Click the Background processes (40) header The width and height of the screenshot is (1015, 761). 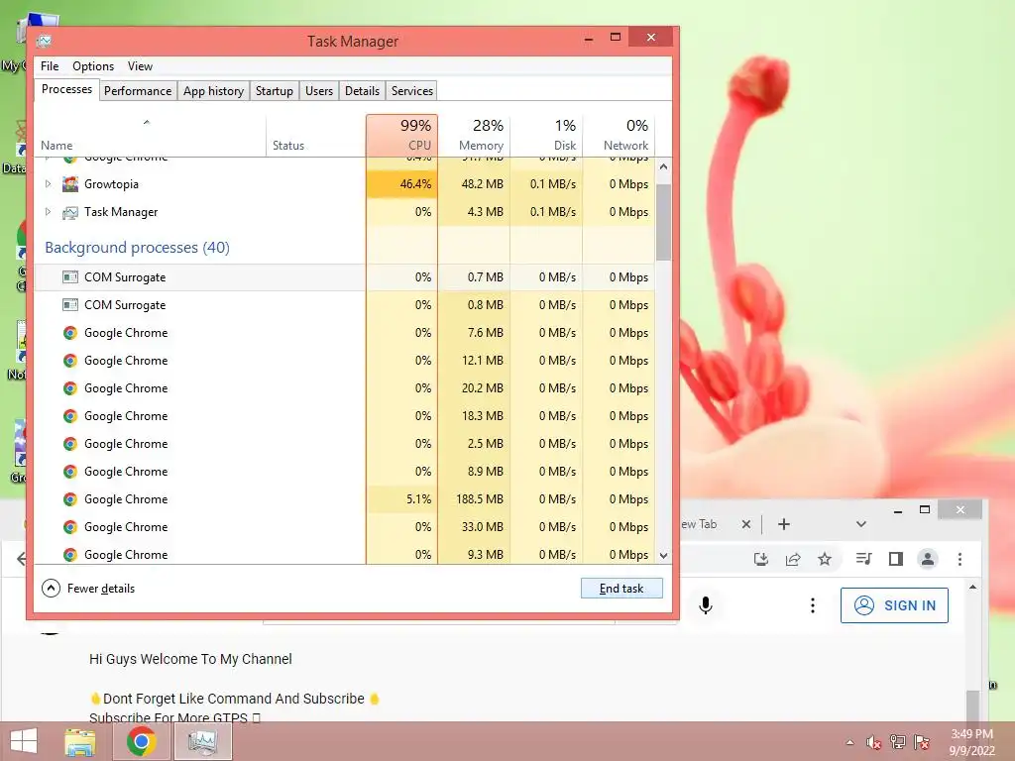coord(137,247)
